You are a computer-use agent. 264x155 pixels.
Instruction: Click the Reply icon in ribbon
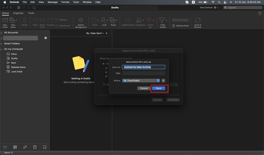click(x=35, y=20)
